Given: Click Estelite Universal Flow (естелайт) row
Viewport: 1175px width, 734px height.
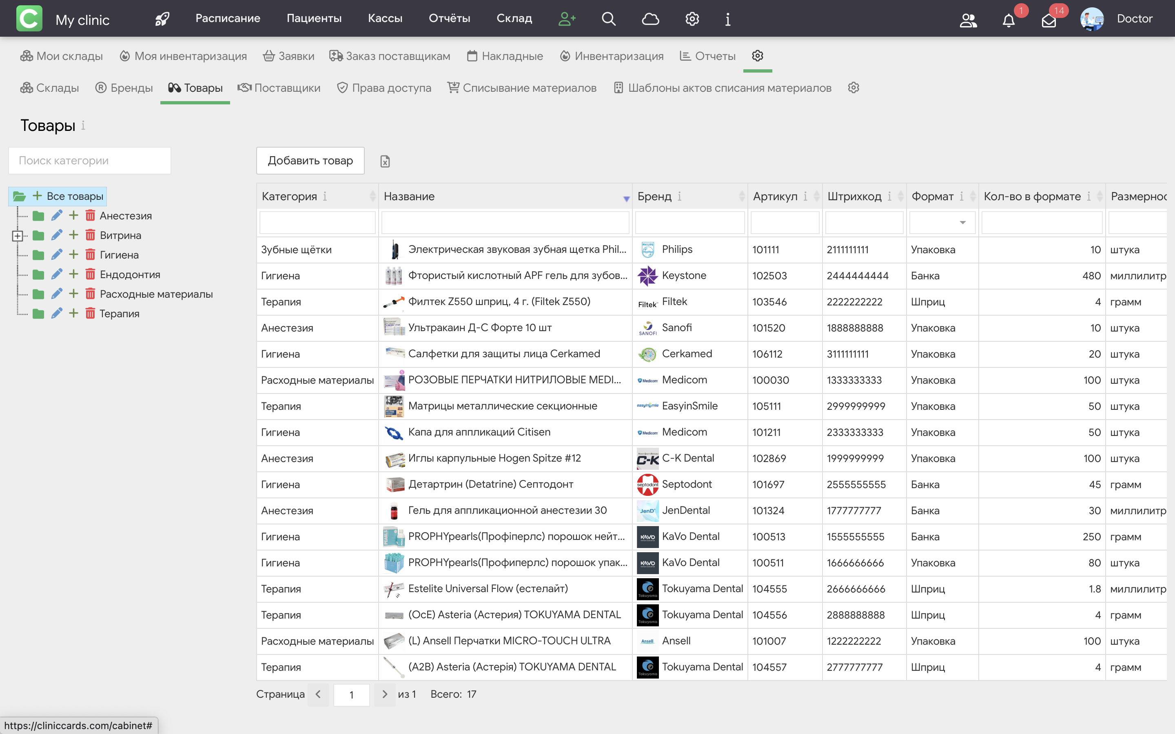Looking at the screenshot, I should point(711,589).
